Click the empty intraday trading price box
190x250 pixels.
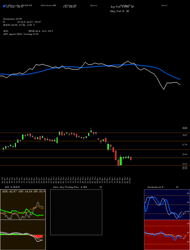[76, 212]
